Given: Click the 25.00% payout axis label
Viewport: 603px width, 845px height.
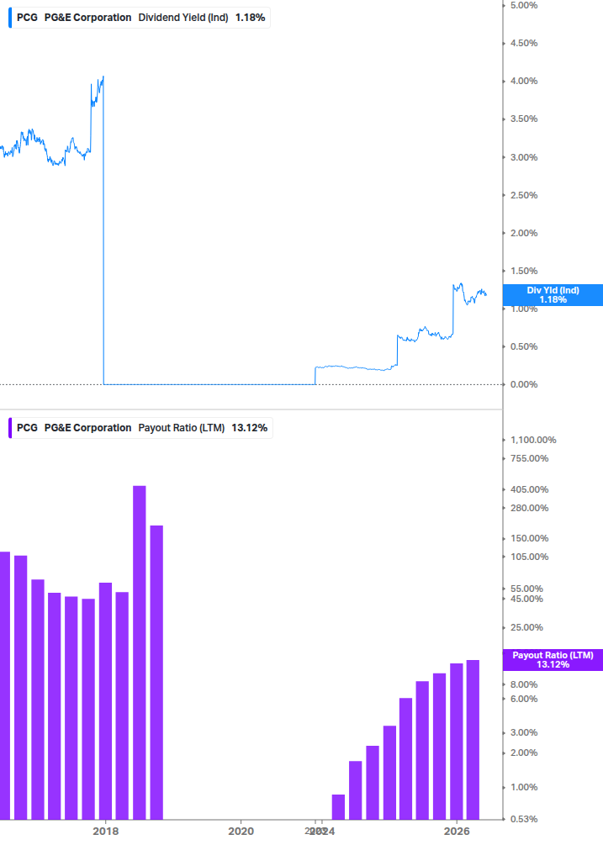Looking at the screenshot, I should point(526,627).
